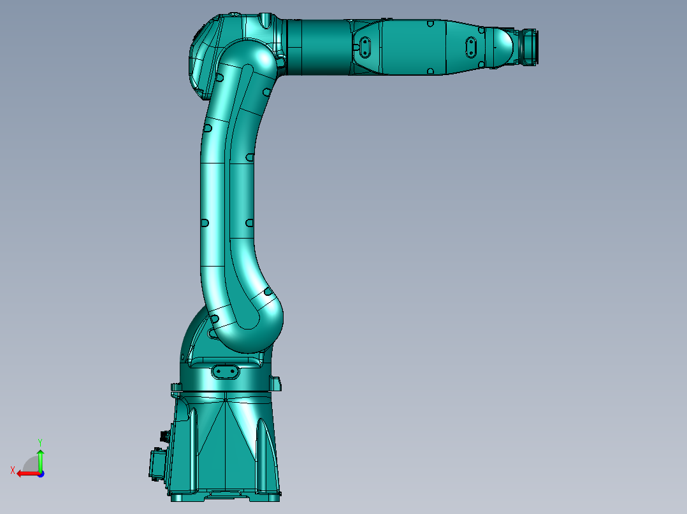Select the cable connector box behind the base
Image resolution: width=687 pixels, height=514 pixels.
[158, 464]
